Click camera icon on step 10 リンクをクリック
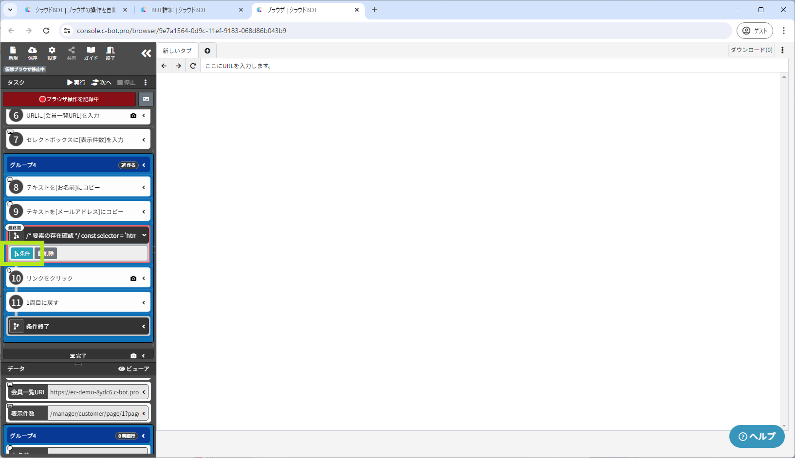Image resolution: width=795 pixels, height=458 pixels. (133, 279)
